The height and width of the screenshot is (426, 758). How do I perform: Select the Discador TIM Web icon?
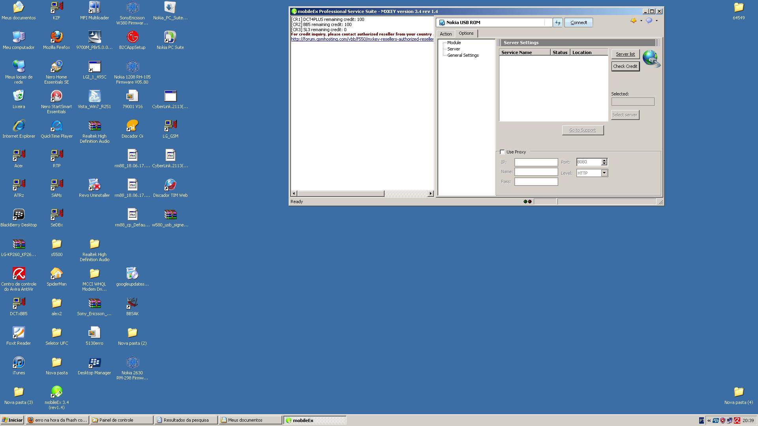pyautogui.click(x=170, y=188)
